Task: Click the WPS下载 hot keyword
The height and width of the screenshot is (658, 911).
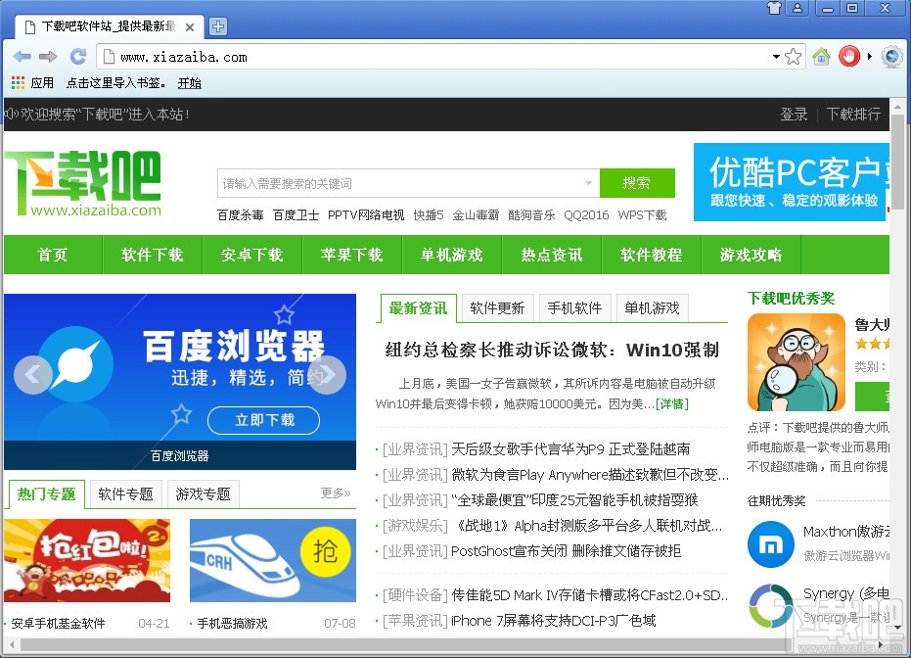Action: [642, 215]
